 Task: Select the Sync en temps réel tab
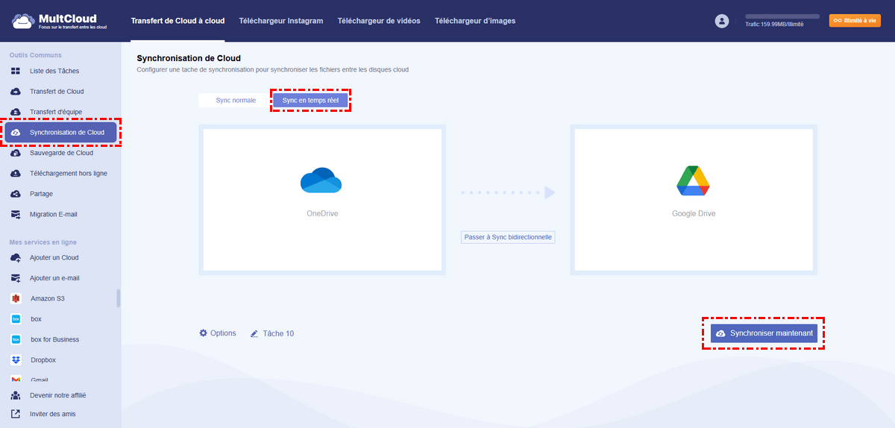coord(310,100)
